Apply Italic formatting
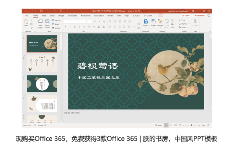The image size is (233, 153). tap(70, 27)
